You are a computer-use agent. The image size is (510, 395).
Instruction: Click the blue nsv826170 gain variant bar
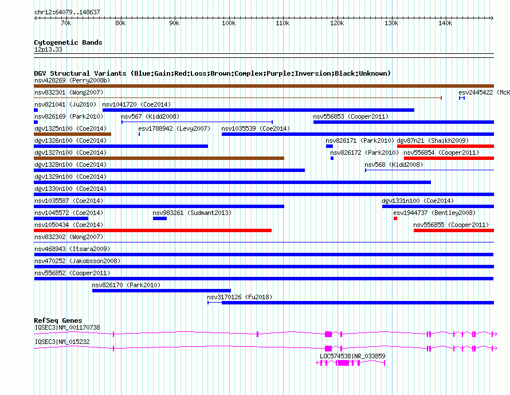(x=162, y=291)
